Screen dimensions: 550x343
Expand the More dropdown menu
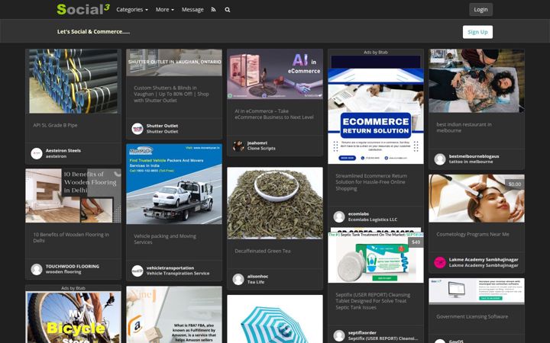[164, 9]
